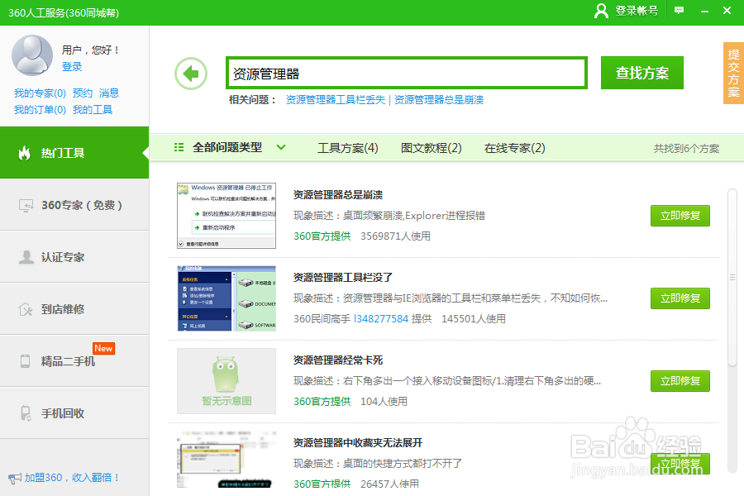744x496 pixels.
Task: Click the flame icon beside 热门工具
Action: pos(24,153)
